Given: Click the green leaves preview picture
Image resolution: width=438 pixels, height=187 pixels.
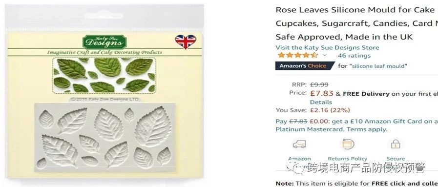Looking at the screenshot, I should (x=104, y=75).
